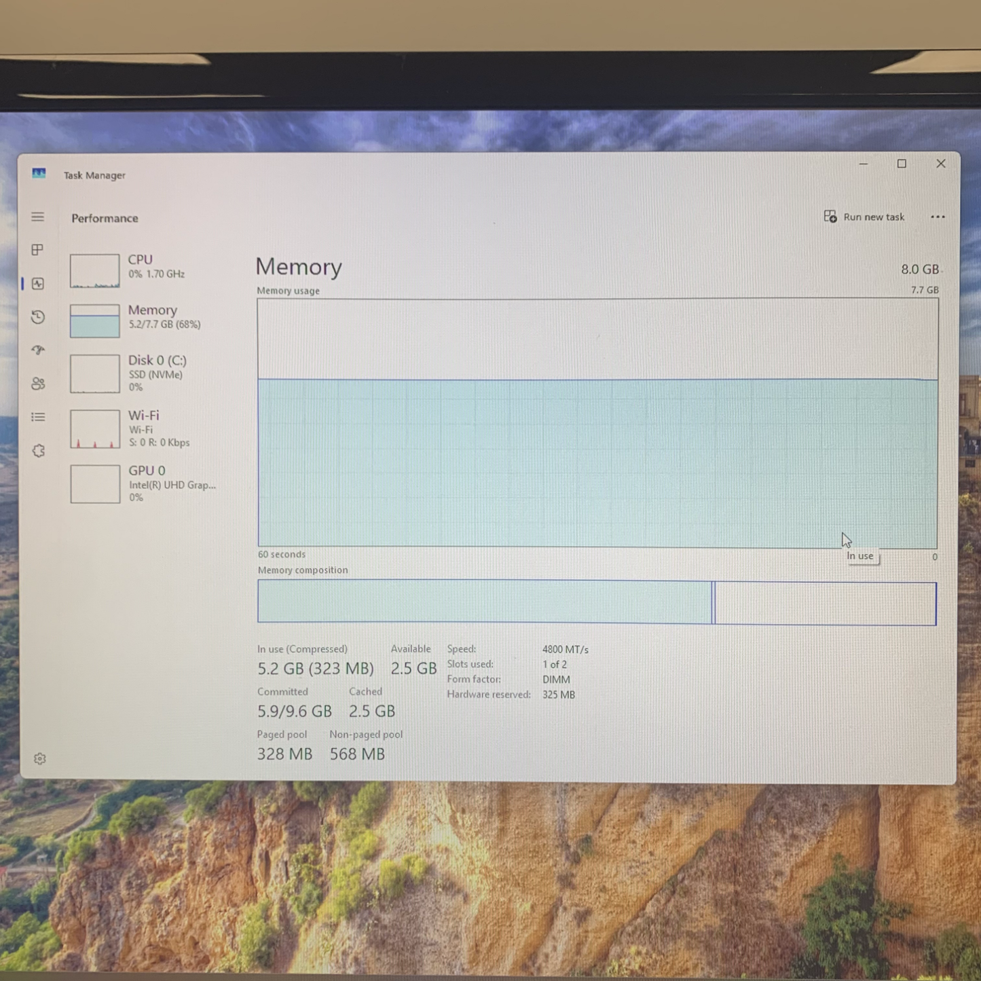Open the Users page icon

point(38,384)
